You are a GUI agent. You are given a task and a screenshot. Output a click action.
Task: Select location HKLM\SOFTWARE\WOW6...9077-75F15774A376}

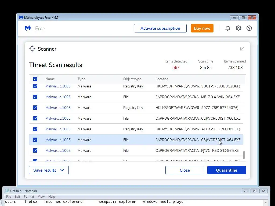tap(197, 108)
